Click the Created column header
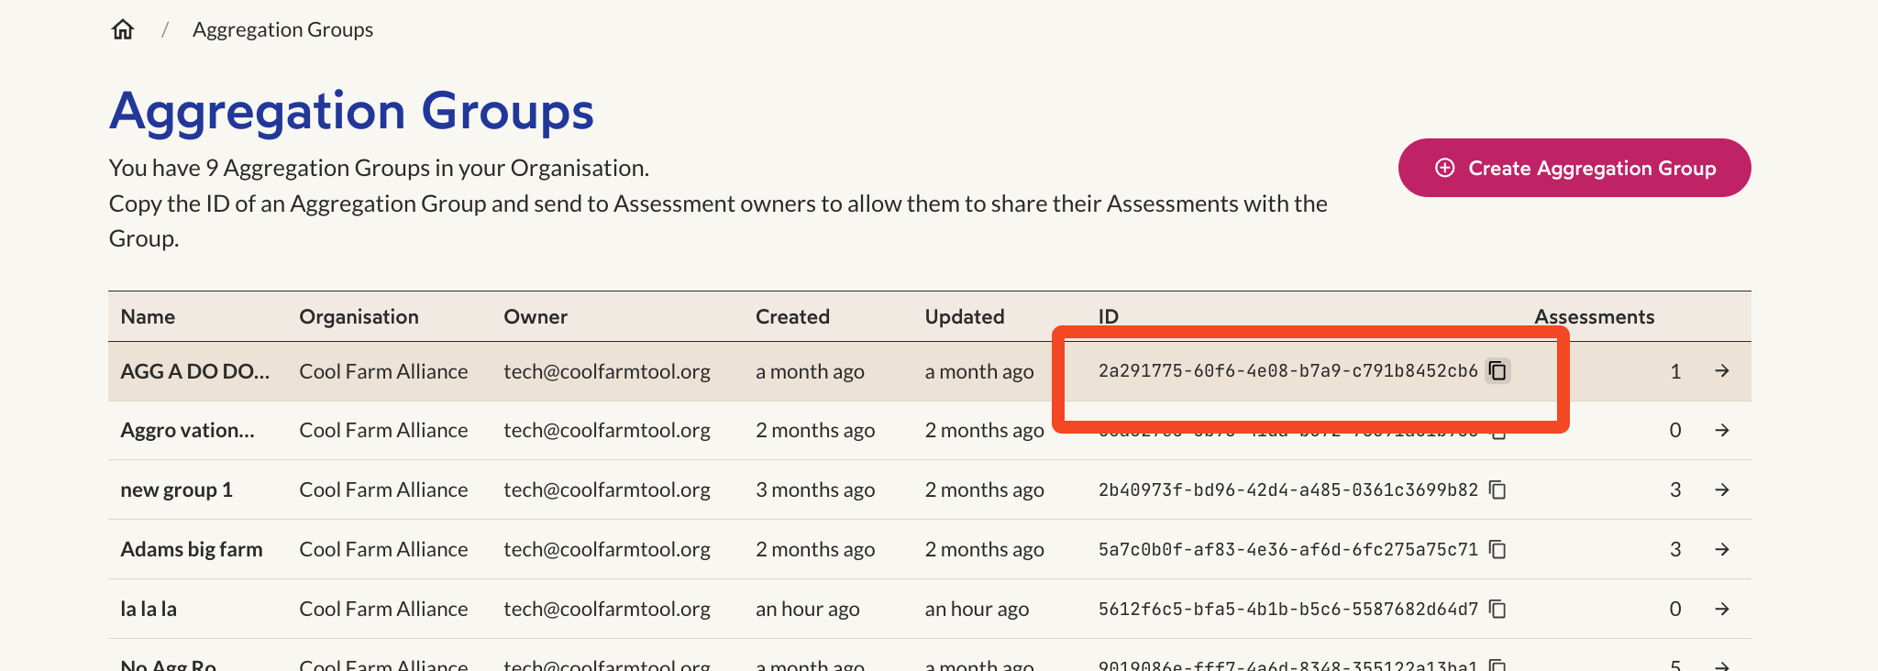 pyautogui.click(x=792, y=316)
